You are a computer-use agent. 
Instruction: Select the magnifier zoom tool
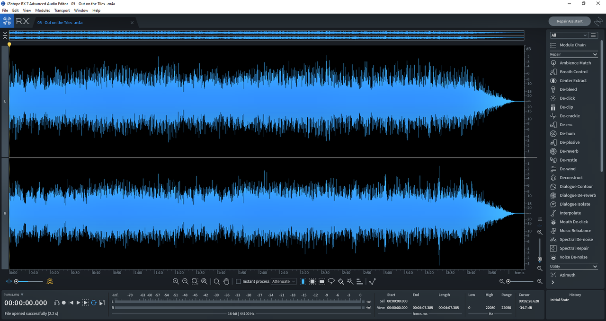point(217,281)
